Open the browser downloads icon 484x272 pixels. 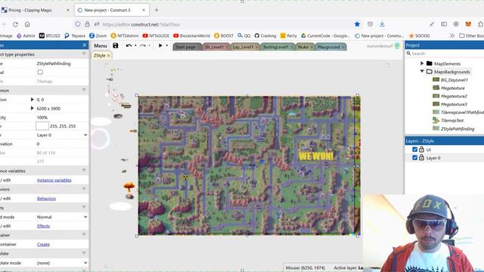click(x=382, y=24)
